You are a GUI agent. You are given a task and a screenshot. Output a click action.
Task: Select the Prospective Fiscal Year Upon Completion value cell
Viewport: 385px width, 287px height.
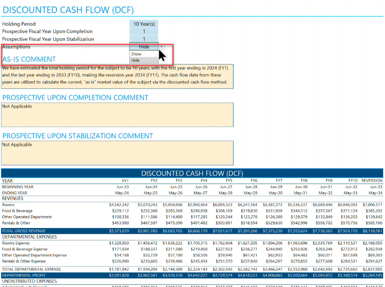pyautogui.click(x=144, y=31)
